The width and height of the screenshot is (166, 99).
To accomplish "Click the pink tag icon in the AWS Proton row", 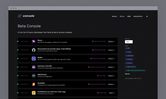I will [98, 76].
